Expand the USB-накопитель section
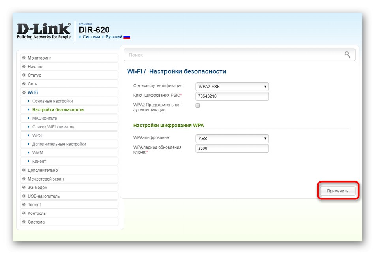The width and height of the screenshot is (375, 254). [x=69, y=196]
